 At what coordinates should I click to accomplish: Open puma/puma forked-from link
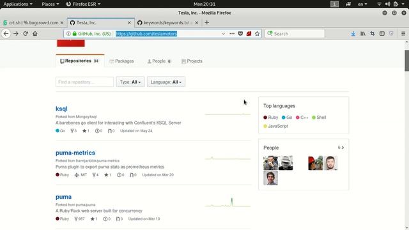point(86,205)
